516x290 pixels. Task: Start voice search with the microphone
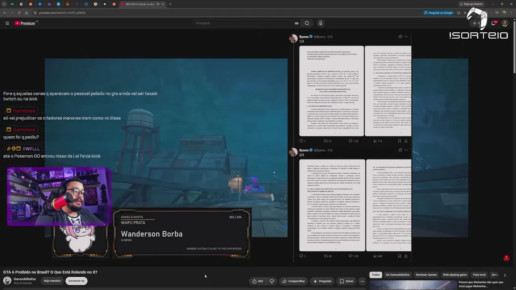(320, 23)
